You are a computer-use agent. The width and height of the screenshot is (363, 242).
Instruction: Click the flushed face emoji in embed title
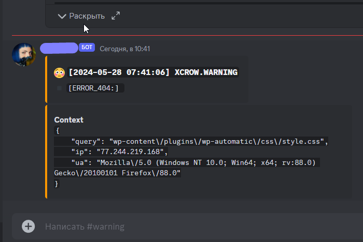point(60,72)
